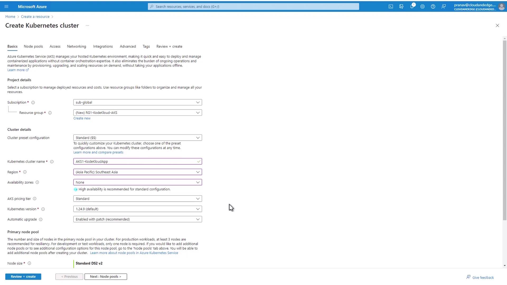Viewport: 507px width, 285px height.
Task: Launch Cloud Shell from top bar
Action: click(391, 7)
